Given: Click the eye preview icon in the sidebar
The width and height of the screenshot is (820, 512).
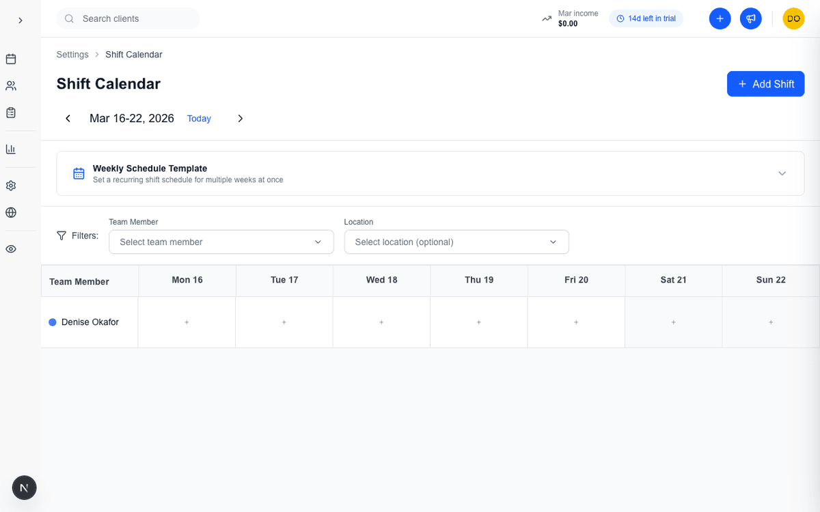Looking at the screenshot, I should (x=10, y=248).
